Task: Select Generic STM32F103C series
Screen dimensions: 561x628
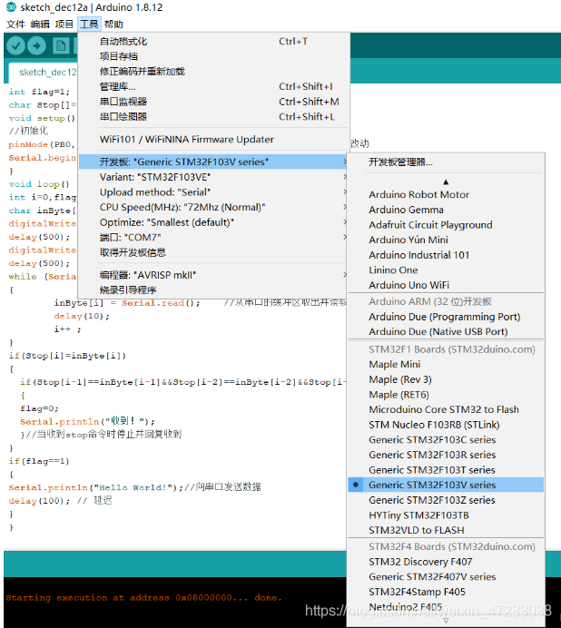Action: pyautogui.click(x=446, y=440)
